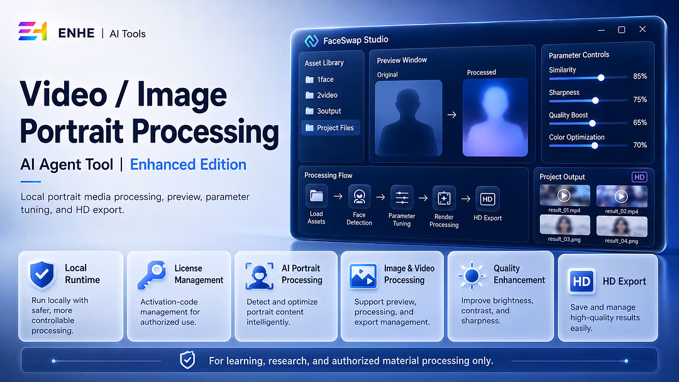Open the result_04.png thumbnail
679x382 pixels.
click(622, 227)
